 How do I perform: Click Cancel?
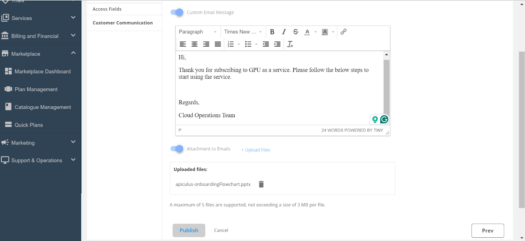tap(221, 230)
